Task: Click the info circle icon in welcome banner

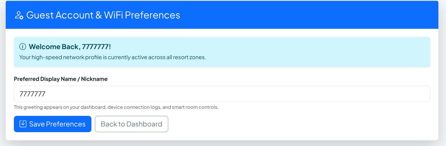Action: click(x=23, y=47)
